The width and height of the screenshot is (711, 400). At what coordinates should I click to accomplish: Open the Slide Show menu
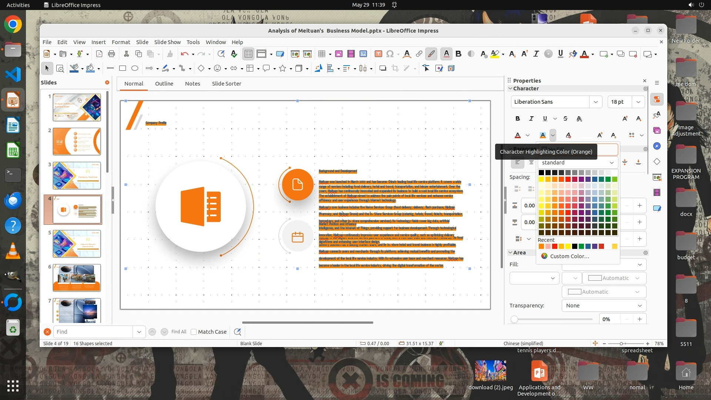(167, 42)
